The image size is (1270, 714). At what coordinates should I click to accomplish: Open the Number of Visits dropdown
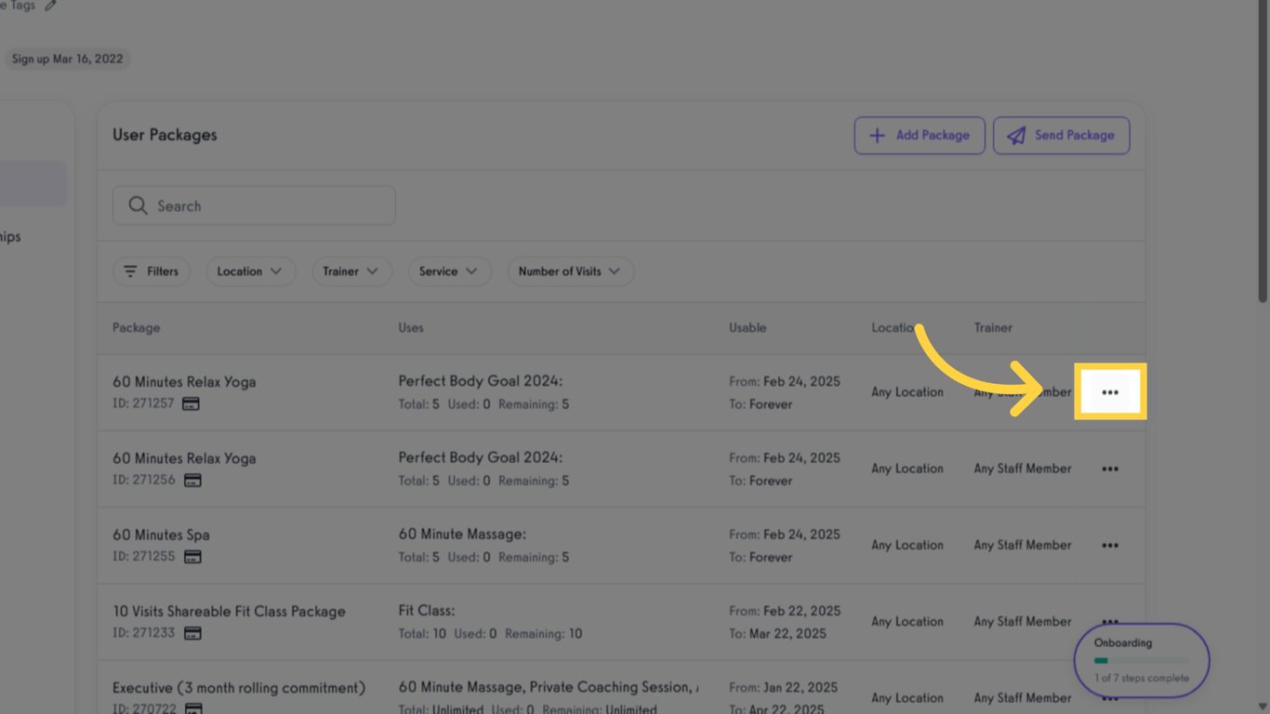(570, 271)
